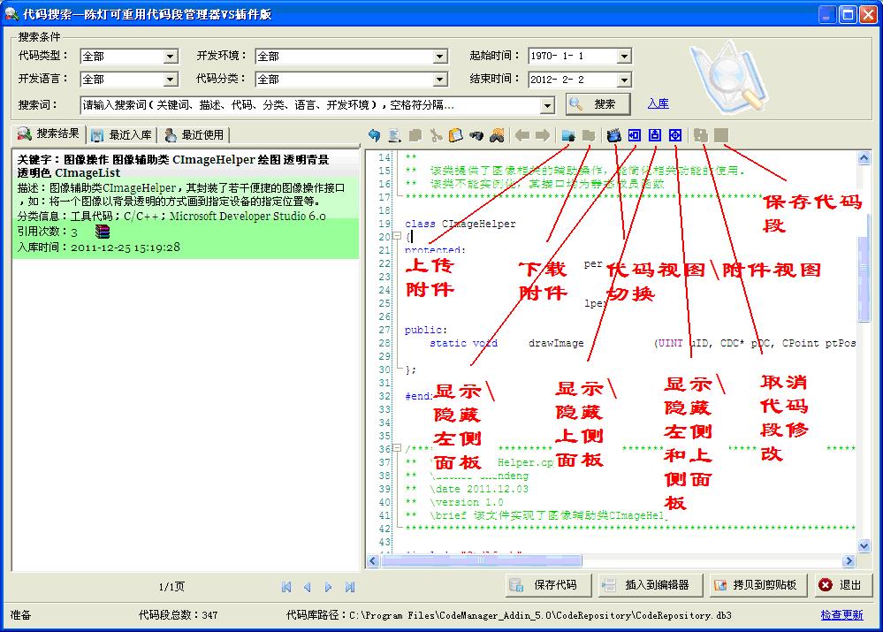The height and width of the screenshot is (632, 883).
Task: Go to first page of results
Action: [286, 587]
